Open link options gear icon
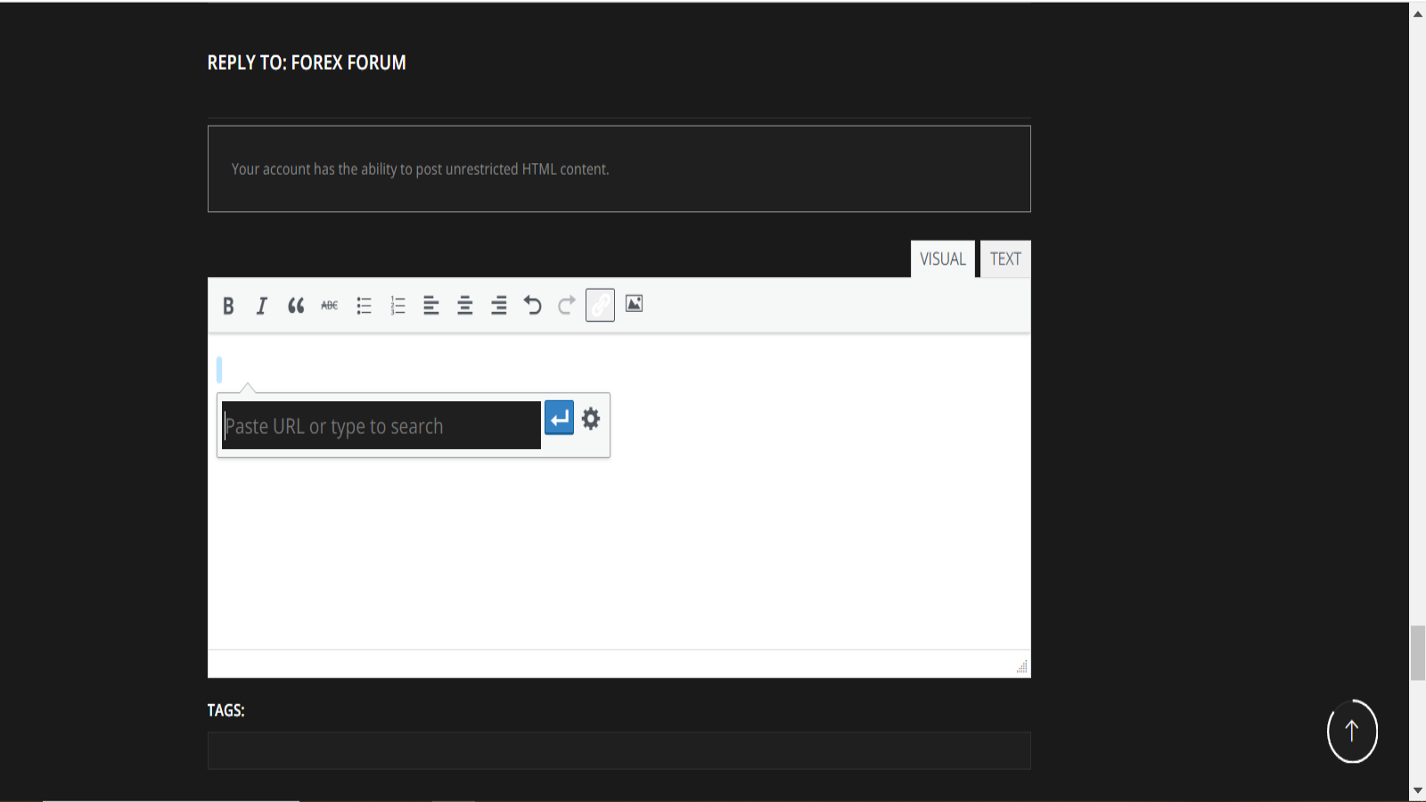 [591, 418]
